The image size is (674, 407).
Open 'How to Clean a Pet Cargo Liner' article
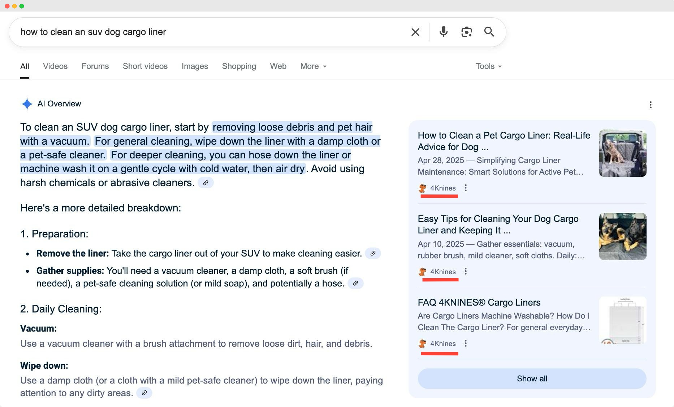click(504, 141)
